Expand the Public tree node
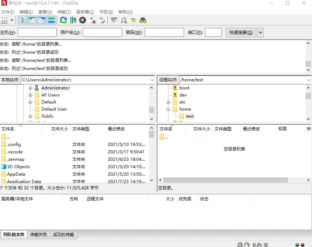This screenshot has width=312, height=247. coord(30,117)
